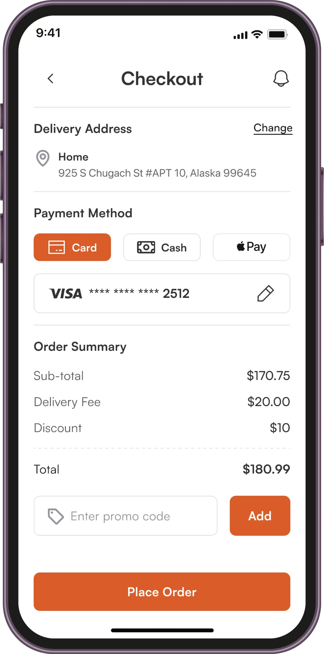Viewport: 324px width, 654px height.
Task: Place Order to confirm checkout
Action: tap(162, 592)
